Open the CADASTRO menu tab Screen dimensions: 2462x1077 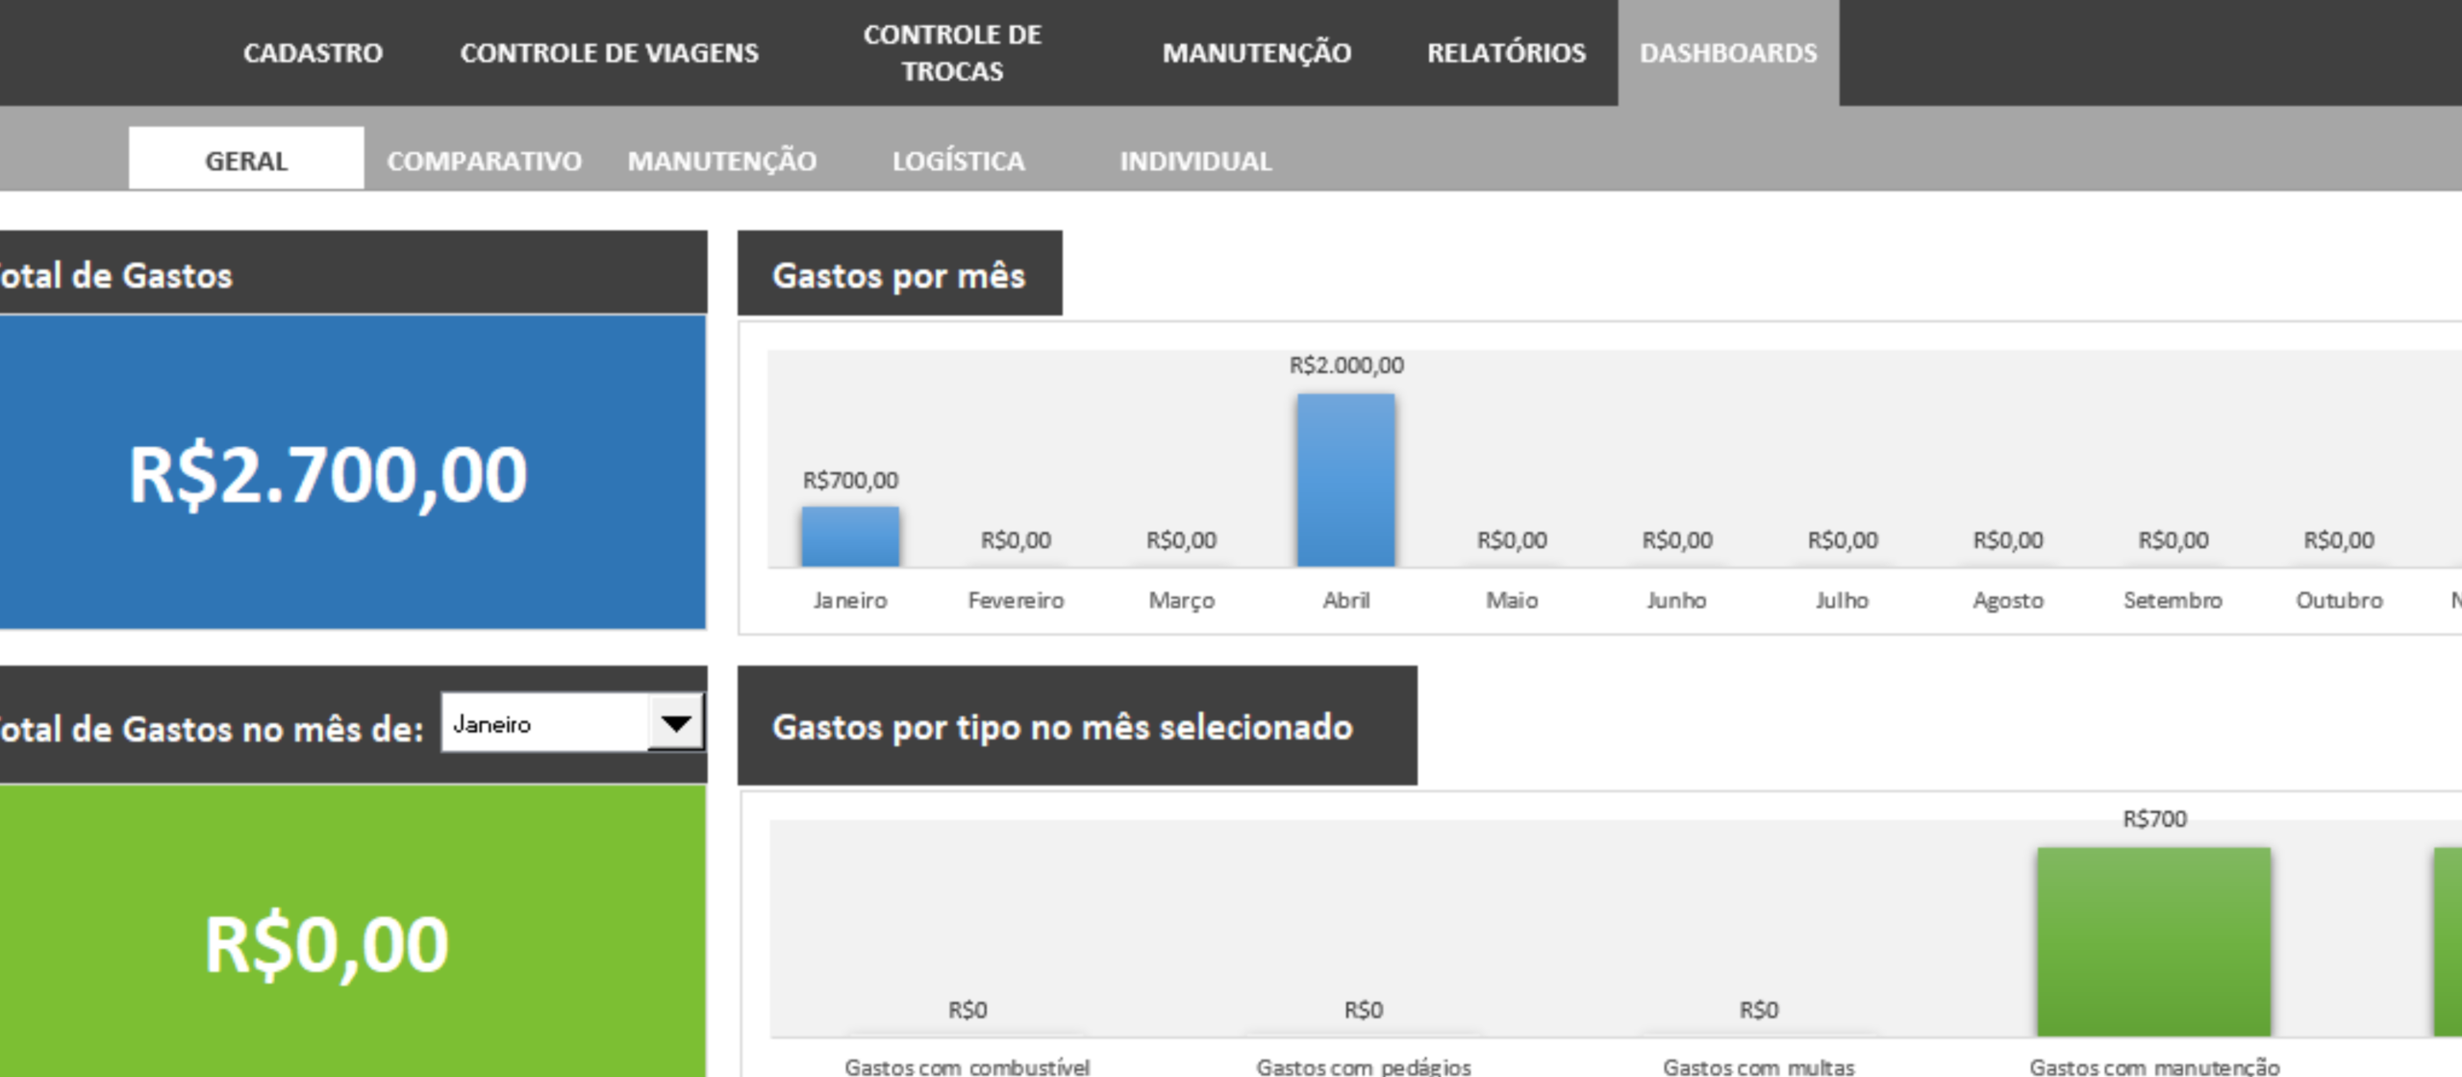[x=313, y=53]
